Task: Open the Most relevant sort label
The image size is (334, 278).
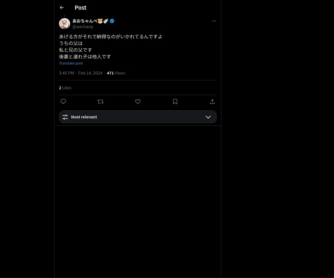Action: coord(84,117)
